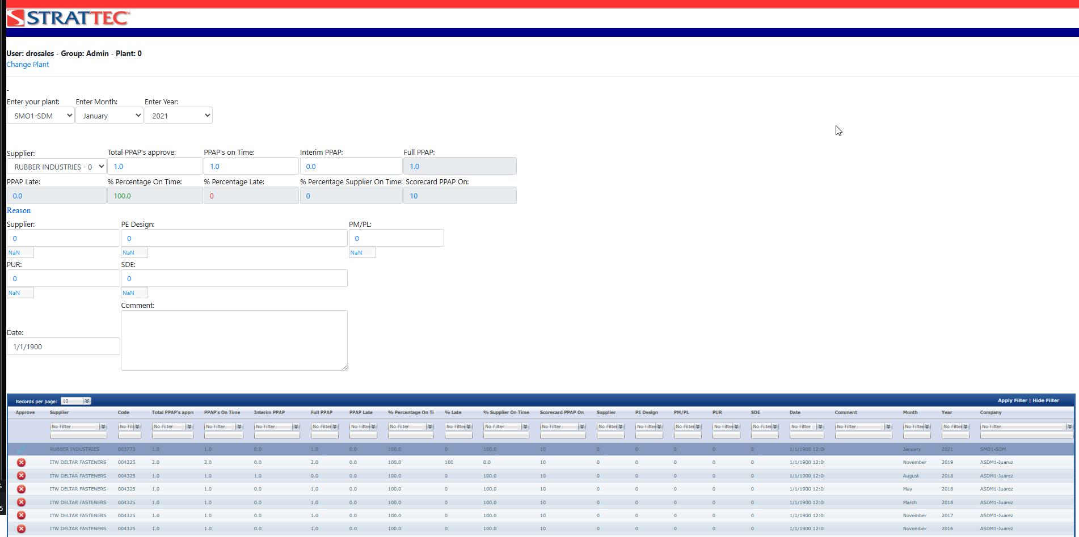Click the STRATTEC logo
This screenshot has height=537, width=1079.
pos(69,18)
